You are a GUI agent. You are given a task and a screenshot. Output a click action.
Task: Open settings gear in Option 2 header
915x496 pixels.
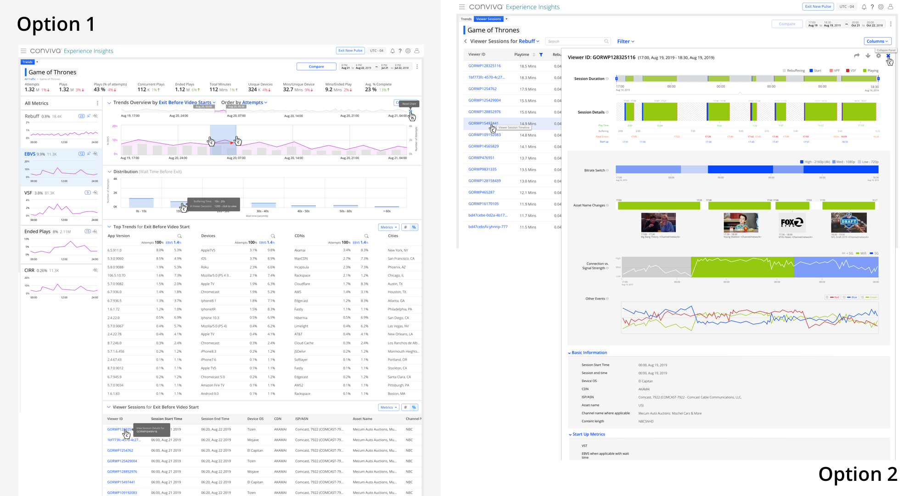(x=881, y=7)
